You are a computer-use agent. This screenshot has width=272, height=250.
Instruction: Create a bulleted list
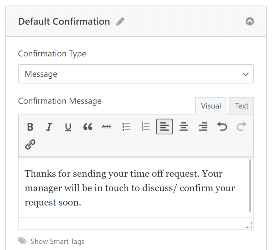(126, 127)
